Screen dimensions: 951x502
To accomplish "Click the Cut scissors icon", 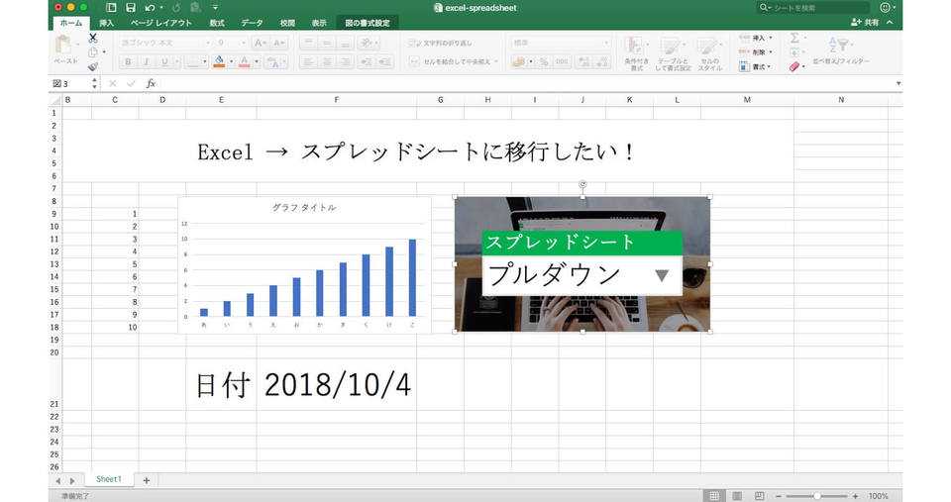I will (x=93, y=38).
